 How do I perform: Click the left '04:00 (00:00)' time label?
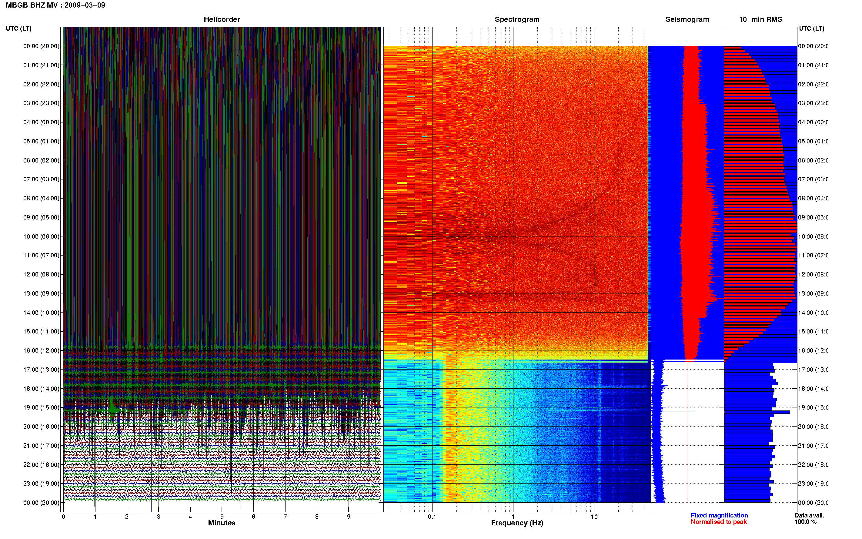pos(41,122)
